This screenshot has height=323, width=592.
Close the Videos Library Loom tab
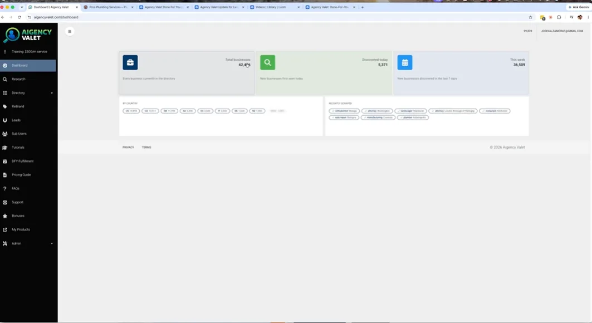point(299,7)
